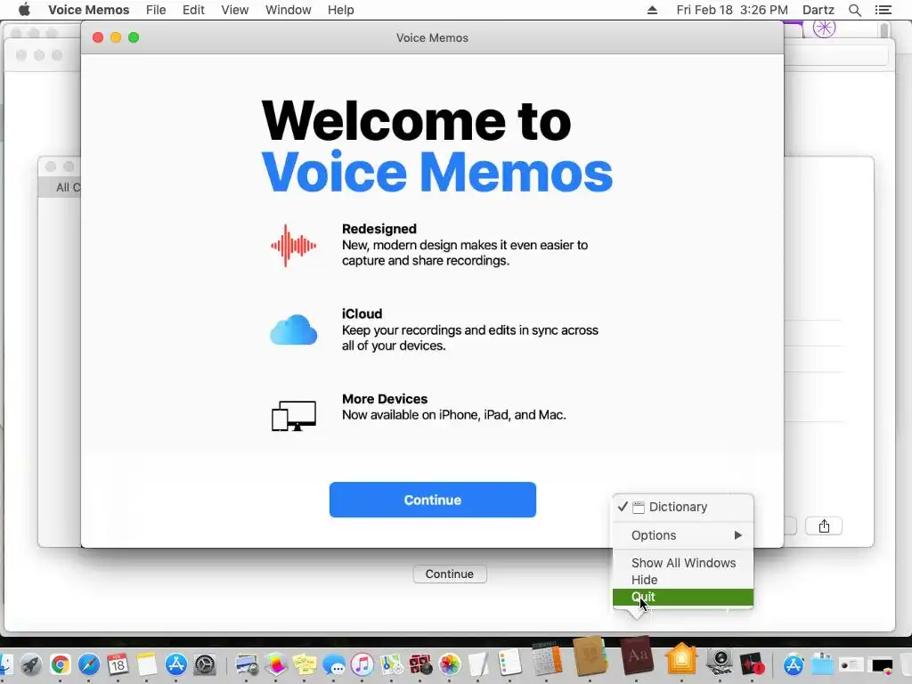
Task: Minimize Voice Memos with the yellow button
Action: pyautogui.click(x=116, y=37)
